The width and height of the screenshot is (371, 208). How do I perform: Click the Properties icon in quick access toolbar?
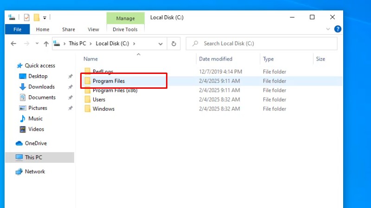click(x=26, y=18)
